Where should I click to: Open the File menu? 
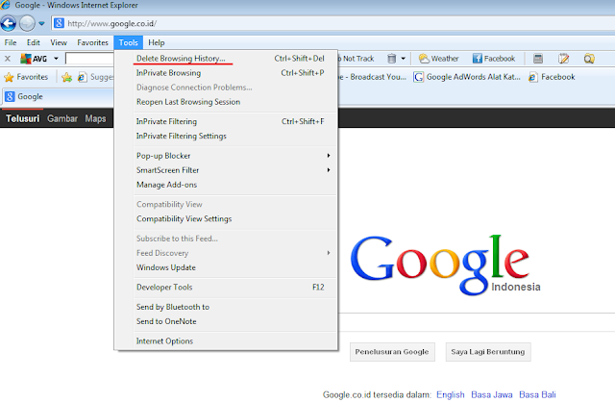pyautogui.click(x=11, y=42)
